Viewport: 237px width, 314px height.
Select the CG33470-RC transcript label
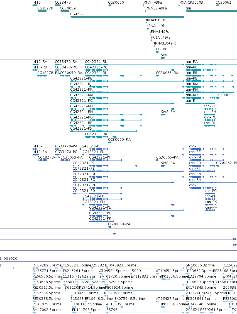click(66, 67)
